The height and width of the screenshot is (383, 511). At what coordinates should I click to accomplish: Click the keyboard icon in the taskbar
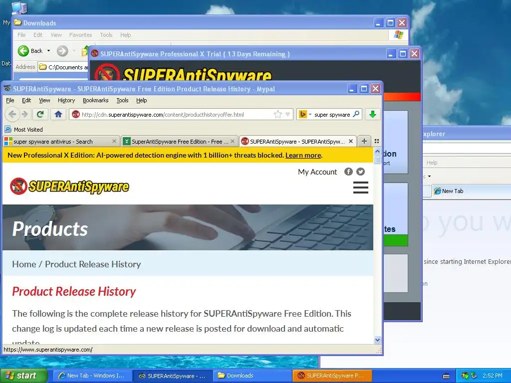tap(446, 376)
